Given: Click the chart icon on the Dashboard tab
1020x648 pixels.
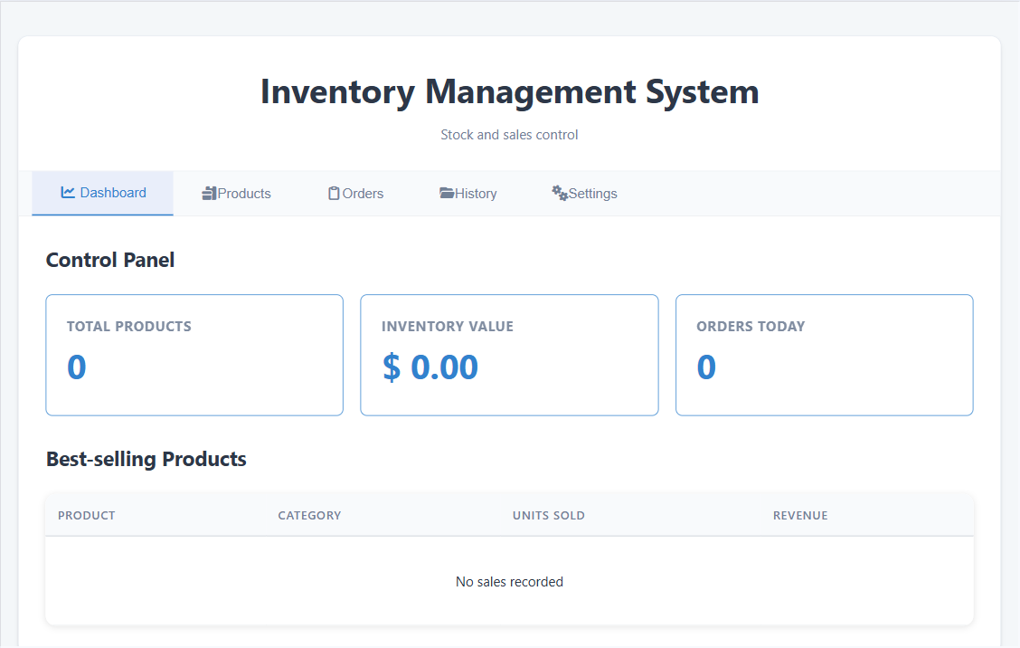Looking at the screenshot, I should pos(68,192).
